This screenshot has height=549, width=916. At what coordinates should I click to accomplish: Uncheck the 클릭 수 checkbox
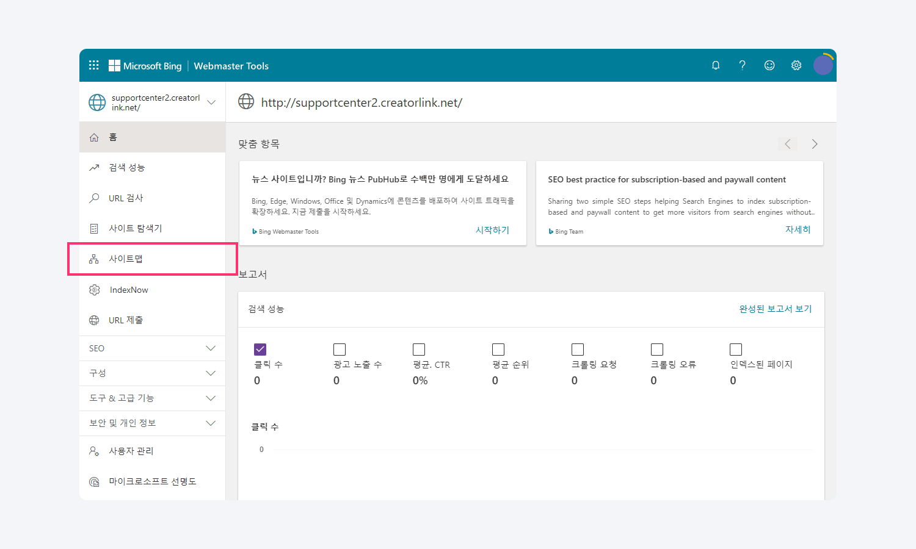260,350
